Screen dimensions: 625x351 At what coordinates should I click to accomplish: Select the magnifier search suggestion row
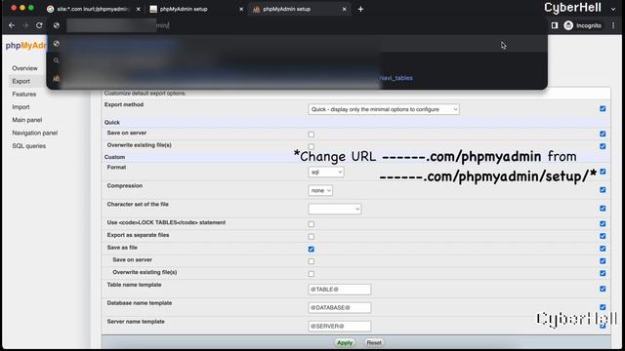pos(297,60)
